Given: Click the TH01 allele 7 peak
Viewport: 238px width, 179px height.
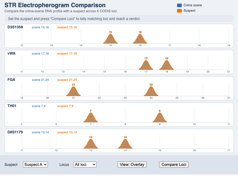Looking at the screenshot, I should tap(91, 118).
